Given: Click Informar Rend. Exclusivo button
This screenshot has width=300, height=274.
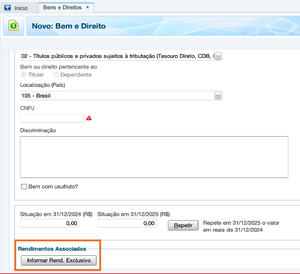Looking at the screenshot, I should point(59,260).
